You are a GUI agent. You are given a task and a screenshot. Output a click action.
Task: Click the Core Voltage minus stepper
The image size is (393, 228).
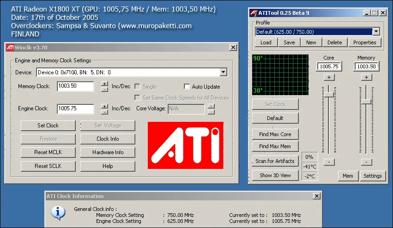tap(211, 112)
